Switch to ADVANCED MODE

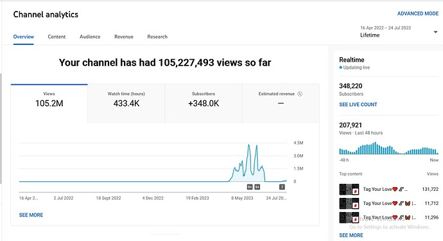[x=418, y=13]
